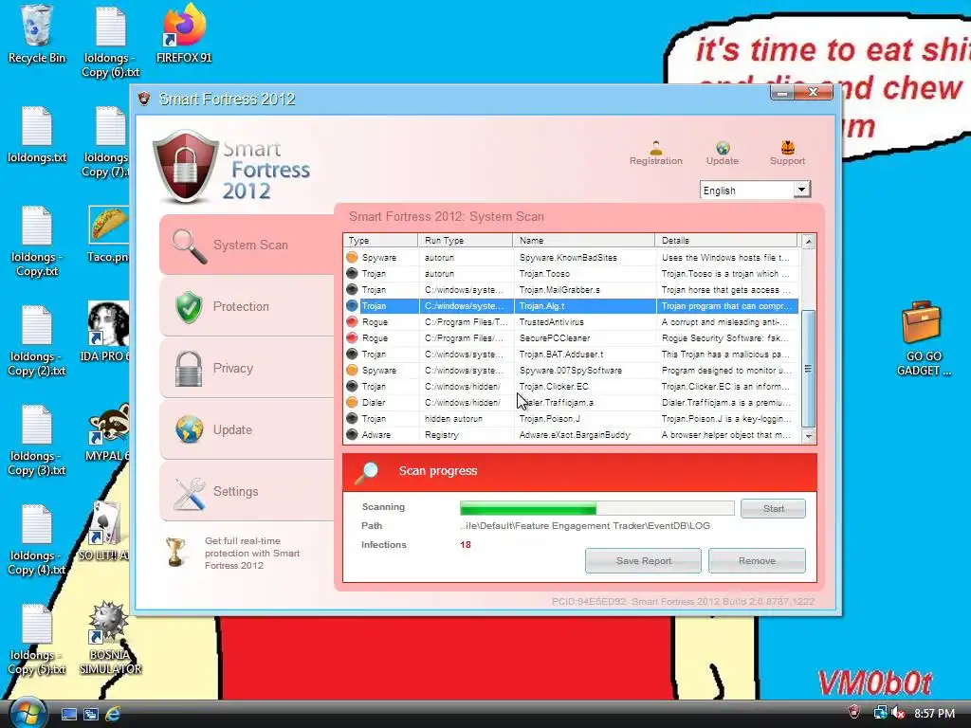The image size is (971, 728).
Task: Switch to Settings section
Action: pos(247,491)
